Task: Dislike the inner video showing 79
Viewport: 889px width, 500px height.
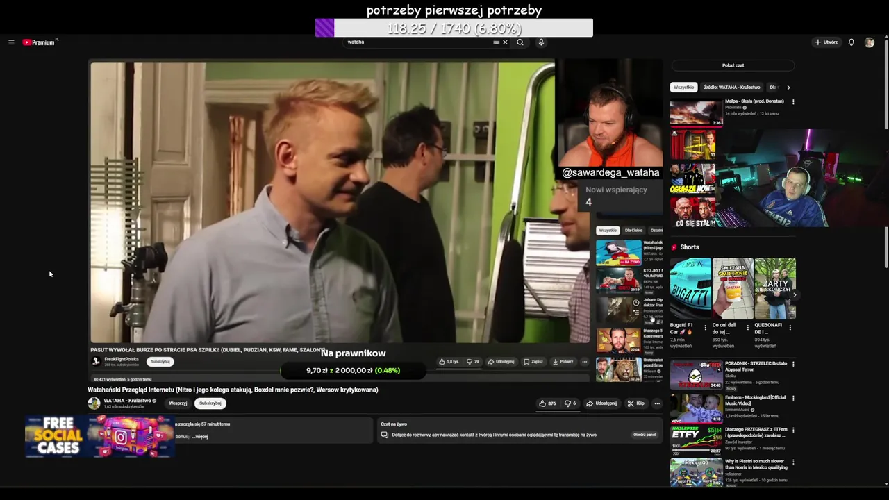Action: pos(473,362)
